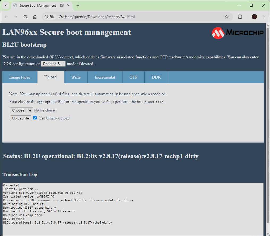Open the DDR configuration tab
270x236 pixels.
[x=156, y=77]
